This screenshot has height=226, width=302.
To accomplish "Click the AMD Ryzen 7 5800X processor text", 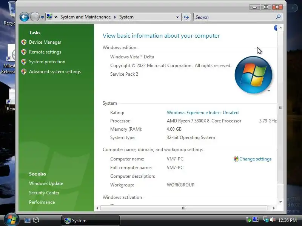I will [204, 121].
